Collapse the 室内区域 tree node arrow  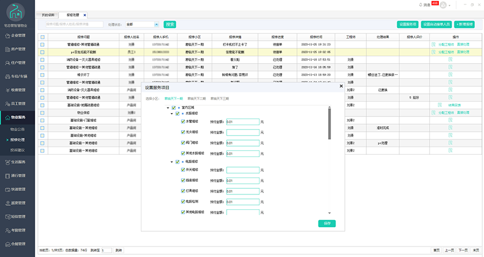pos(167,108)
